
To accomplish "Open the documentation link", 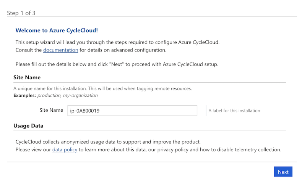I will 60,50.
